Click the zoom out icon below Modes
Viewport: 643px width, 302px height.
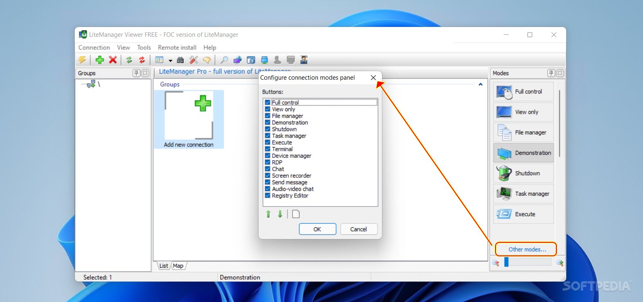496,263
